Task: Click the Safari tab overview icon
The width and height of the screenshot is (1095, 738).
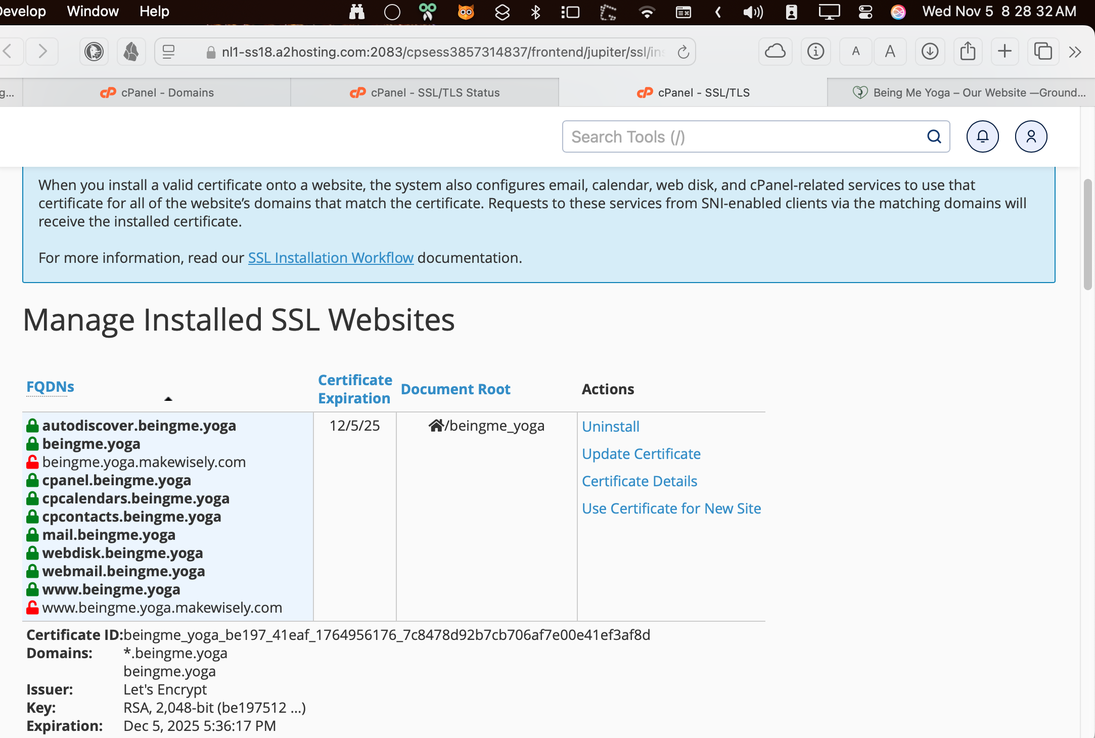Action: pos(1042,52)
